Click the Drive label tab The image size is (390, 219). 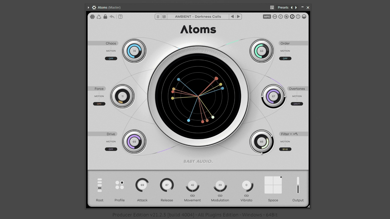click(103, 134)
